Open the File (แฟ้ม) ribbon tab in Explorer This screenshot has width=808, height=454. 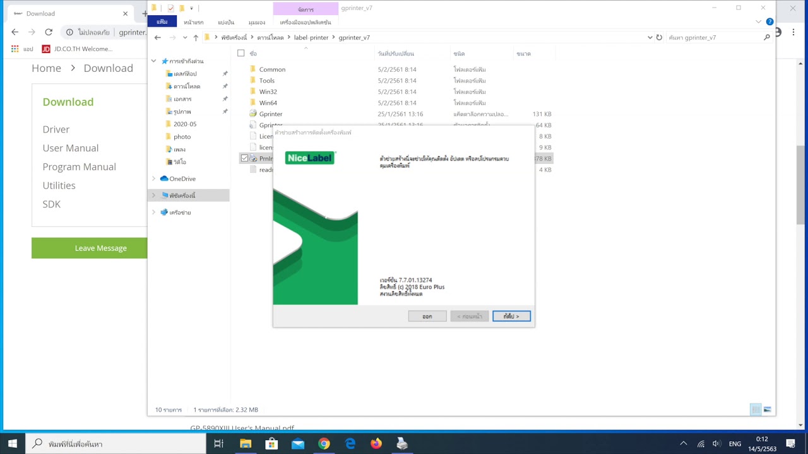tap(162, 22)
